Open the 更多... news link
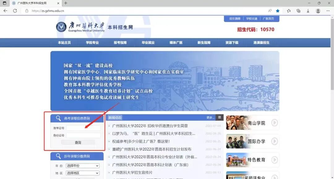The width and height of the screenshot is (334, 179). pos(211,117)
